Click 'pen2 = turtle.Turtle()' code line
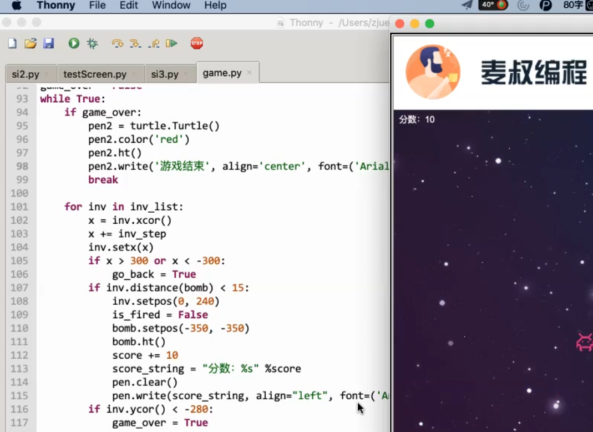The width and height of the screenshot is (593, 432). point(154,126)
